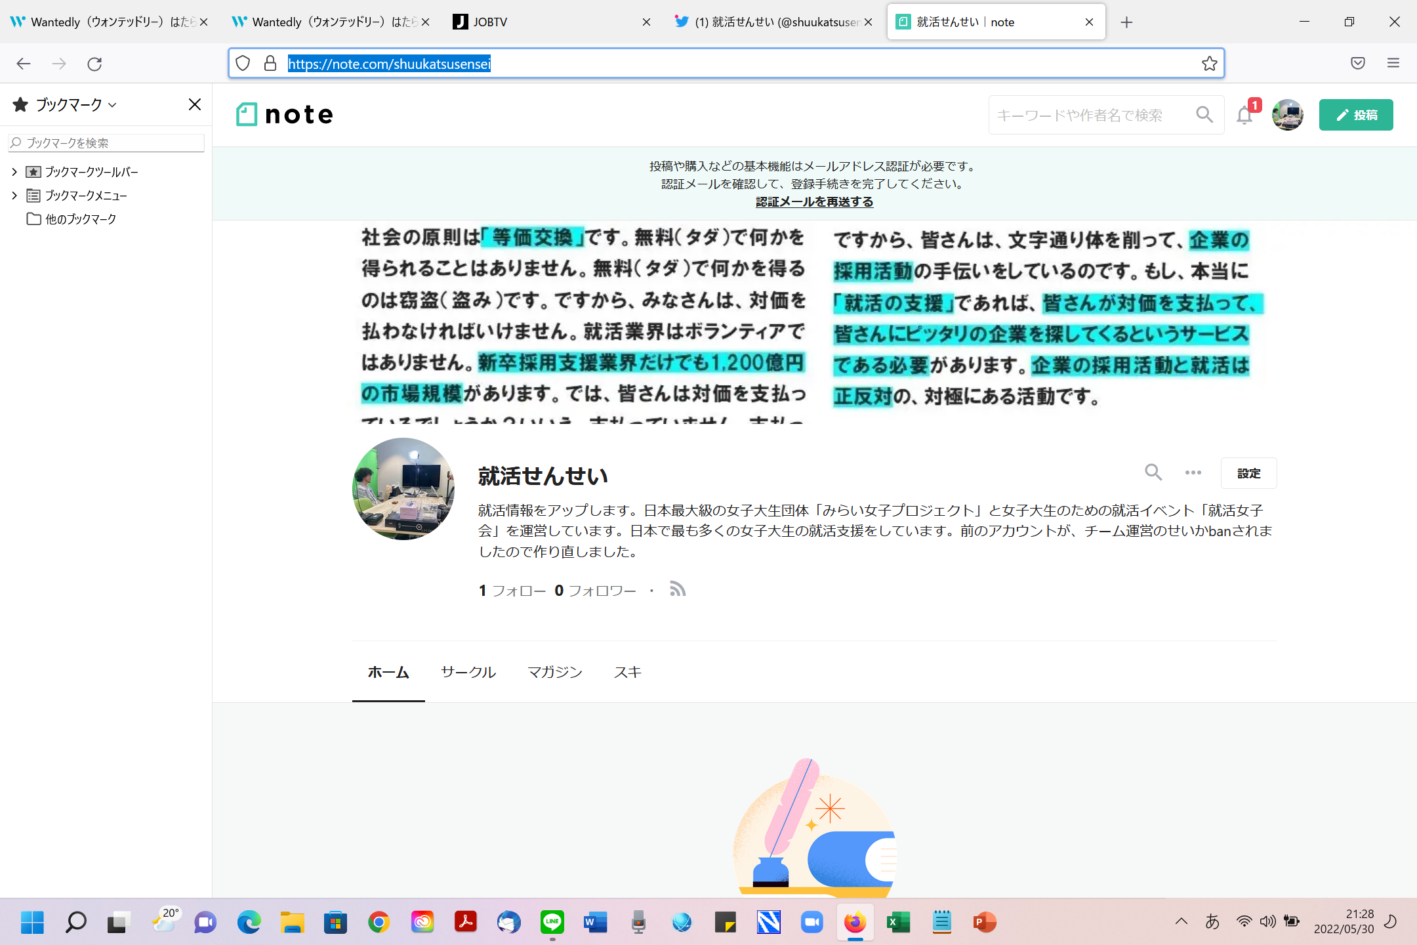This screenshot has height=945, width=1417.
Task: Save page with the Pocket icon
Action: click(1357, 63)
